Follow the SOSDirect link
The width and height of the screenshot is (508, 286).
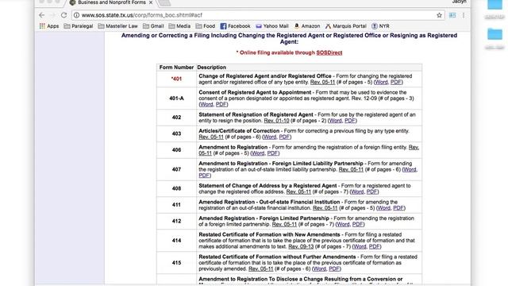click(329, 52)
